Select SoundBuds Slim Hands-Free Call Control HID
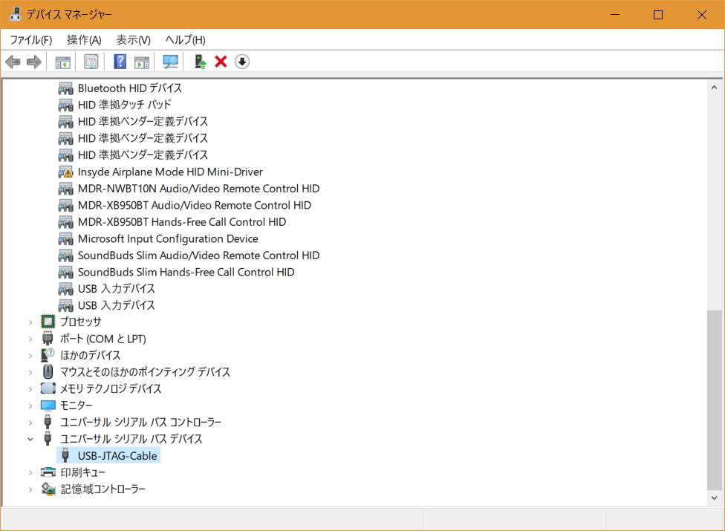 [x=186, y=273]
